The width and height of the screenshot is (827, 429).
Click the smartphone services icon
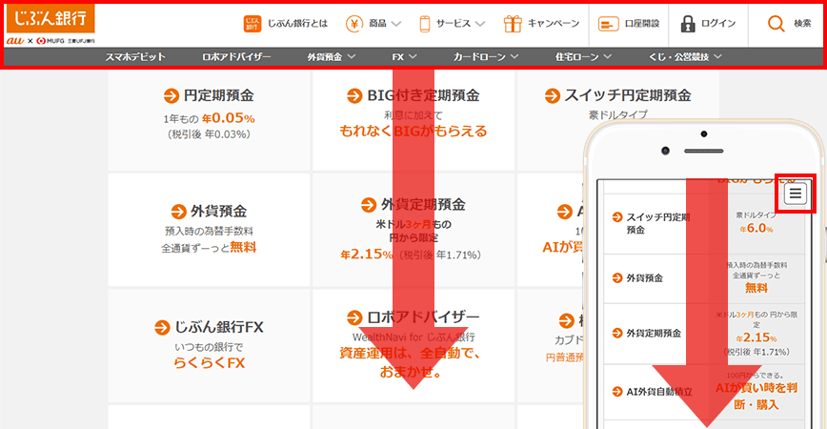pos(423,24)
